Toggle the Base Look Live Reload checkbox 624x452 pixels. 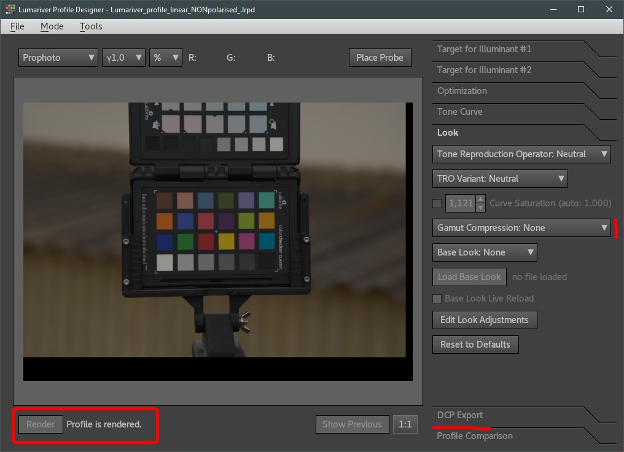coord(437,298)
